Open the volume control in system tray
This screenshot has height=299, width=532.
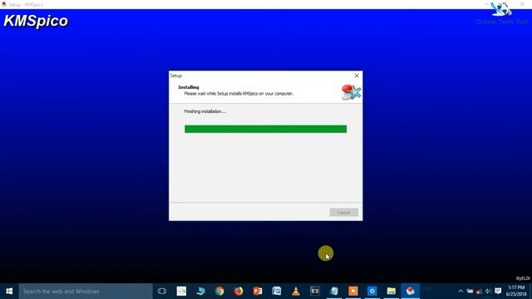[488, 292]
